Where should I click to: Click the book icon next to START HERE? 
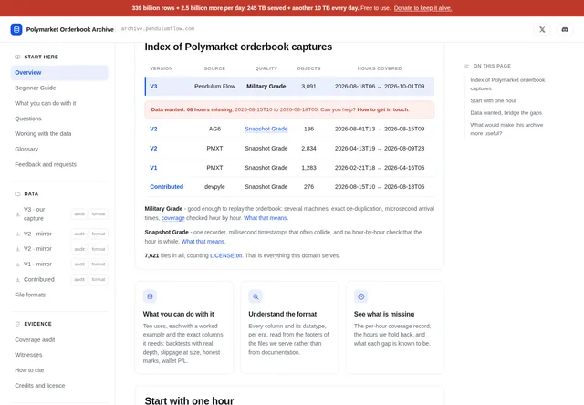(17, 57)
